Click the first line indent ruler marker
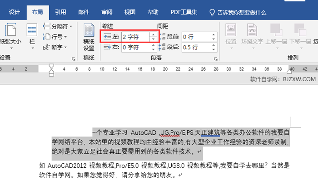Screen dimensions: 318x190 point(51,66)
